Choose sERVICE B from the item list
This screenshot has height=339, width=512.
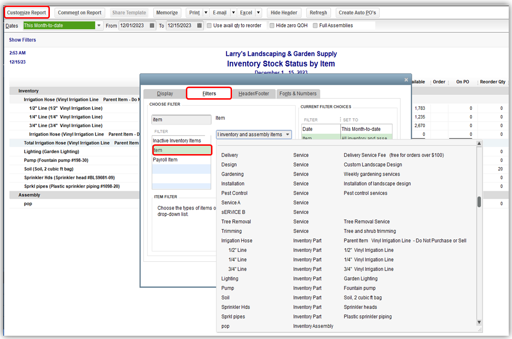pos(346,212)
